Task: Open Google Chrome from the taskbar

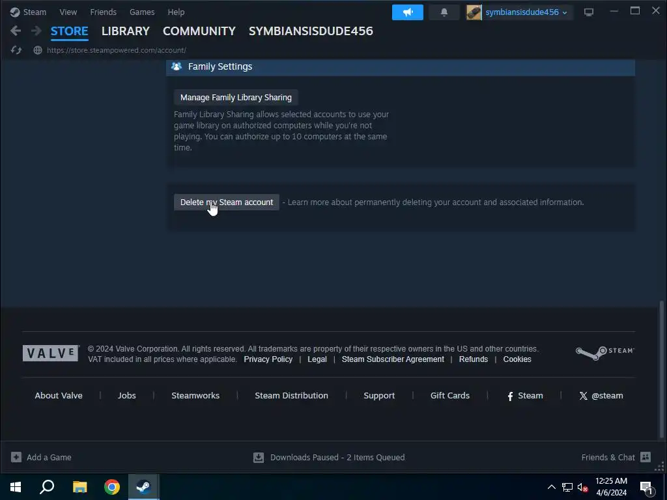Action: point(112,487)
